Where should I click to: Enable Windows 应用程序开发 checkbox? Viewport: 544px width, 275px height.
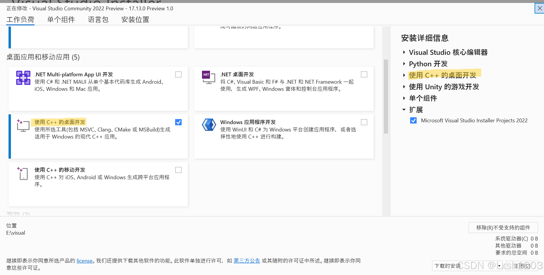point(364,122)
